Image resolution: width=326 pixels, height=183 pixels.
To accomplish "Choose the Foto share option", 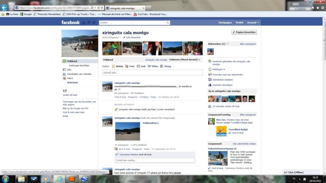I will [x=130, y=66].
